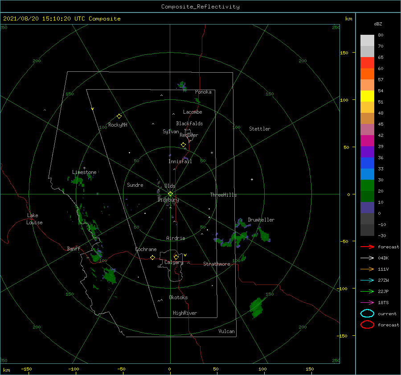Click the HighRiver label
This screenshot has width=401, height=375.
tap(185, 313)
